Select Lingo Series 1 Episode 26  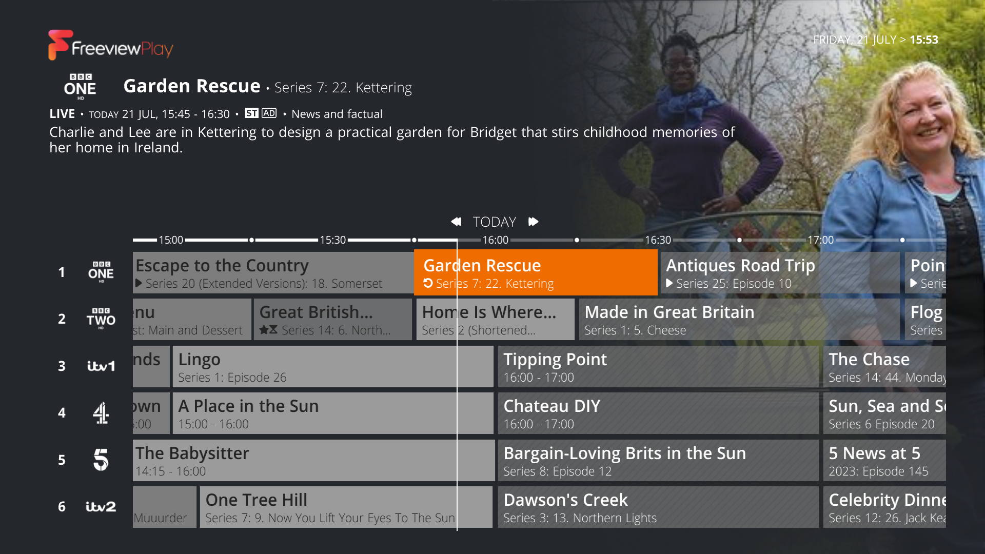click(x=333, y=366)
